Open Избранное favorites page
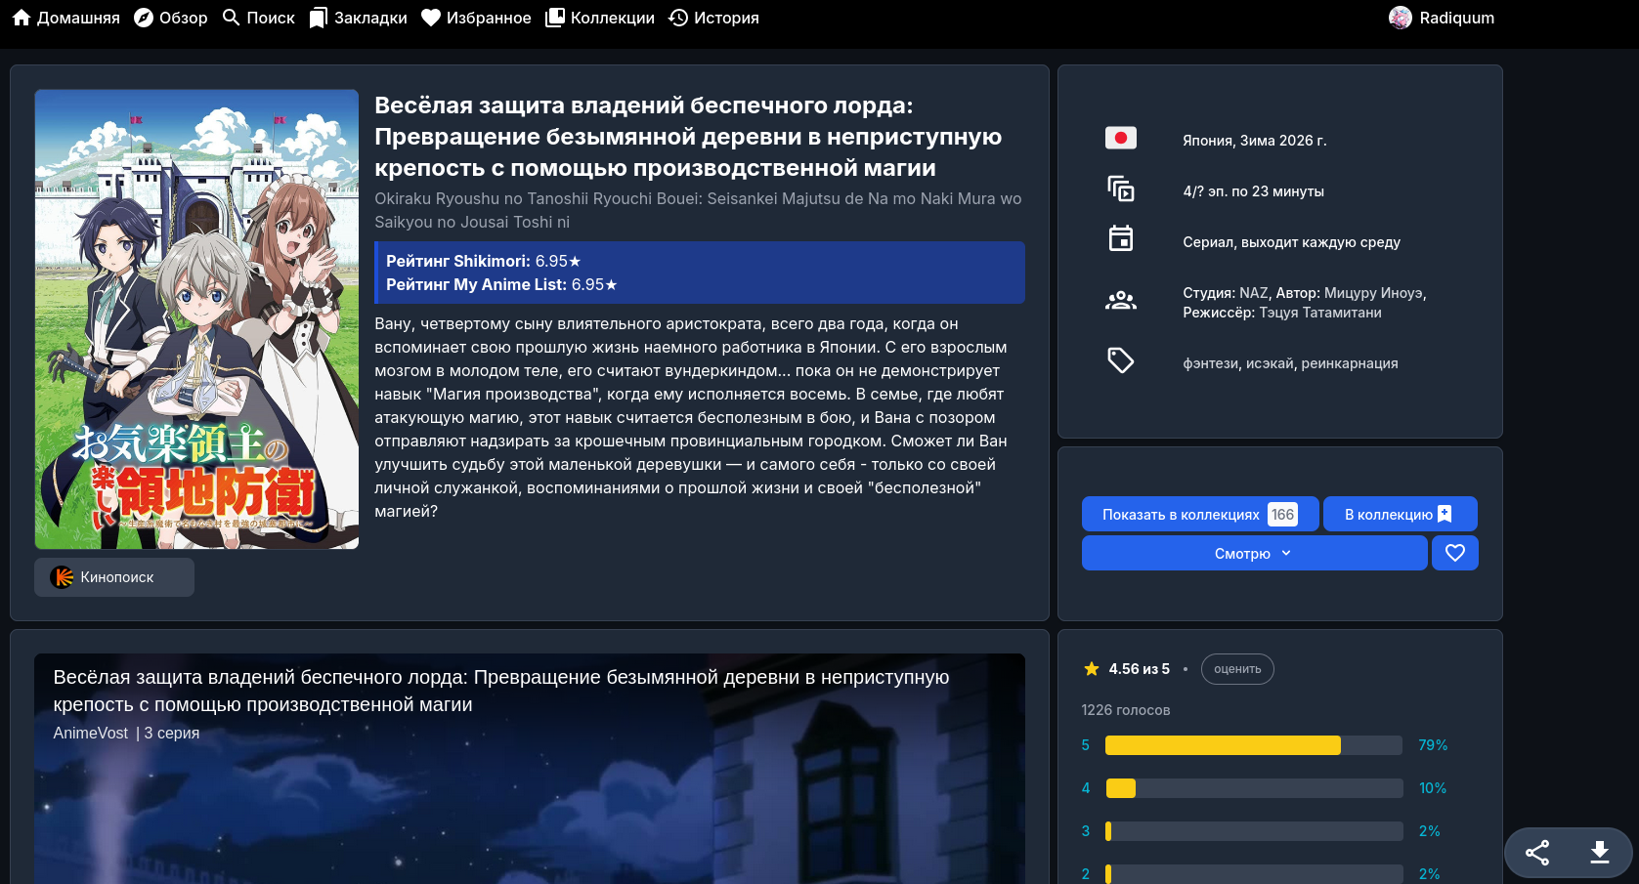Screen dimensions: 1639x884 [476, 18]
